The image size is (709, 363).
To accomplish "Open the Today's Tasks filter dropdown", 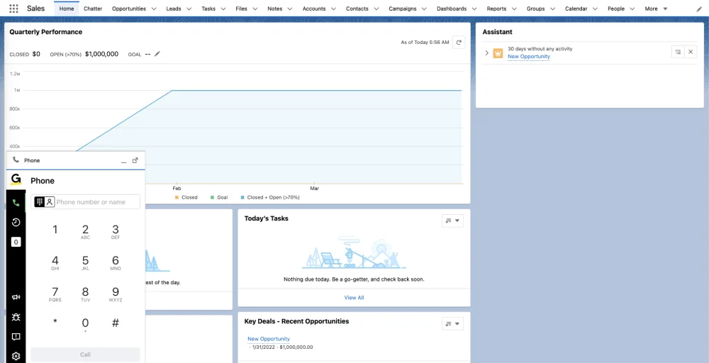I will [452, 220].
